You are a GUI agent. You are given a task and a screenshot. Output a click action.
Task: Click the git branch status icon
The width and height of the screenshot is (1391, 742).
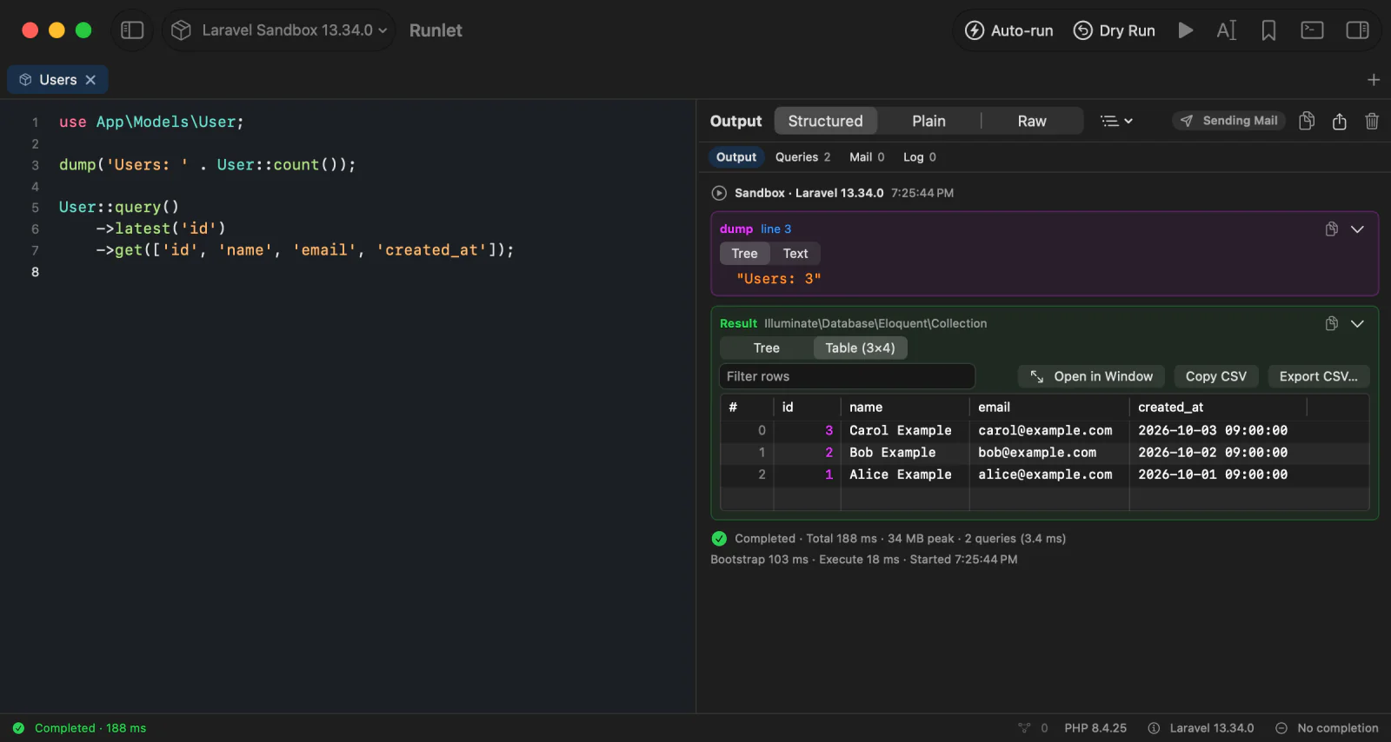(x=1024, y=728)
